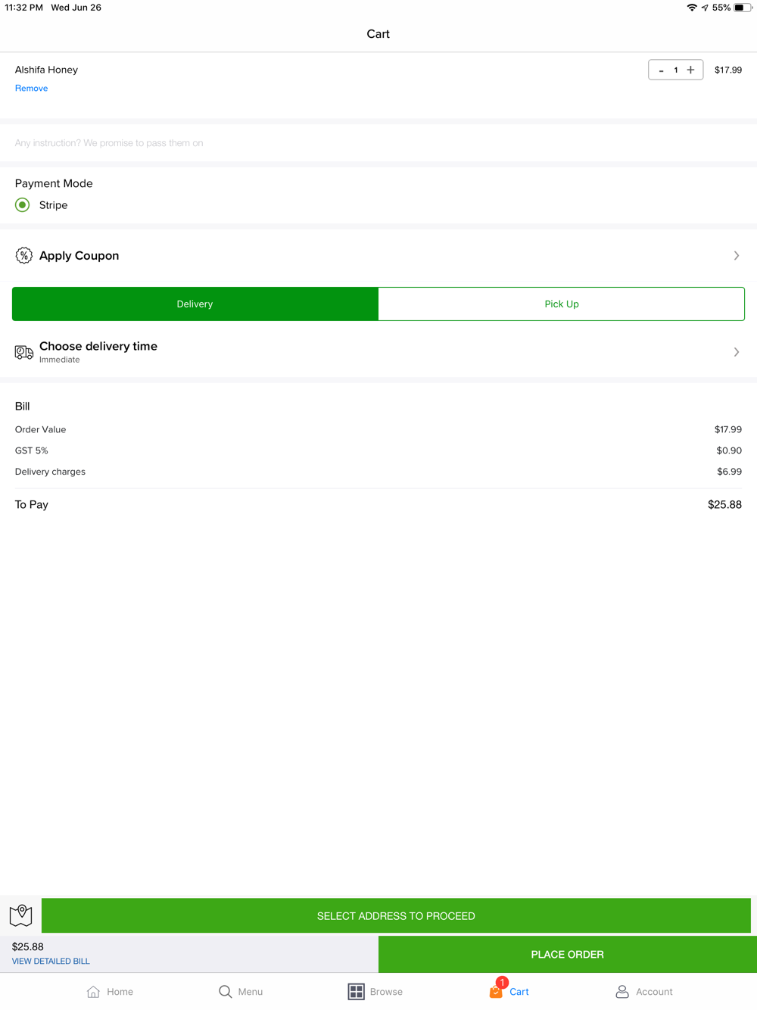Click the Immediate delivery time subtitle
Screen dimensions: 757x1010
click(60, 360)
